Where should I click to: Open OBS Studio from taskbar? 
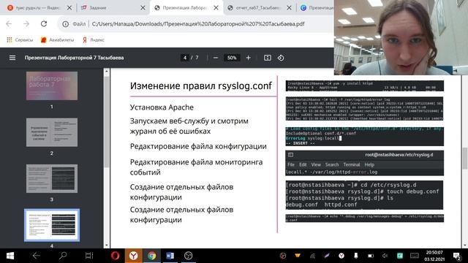pos(188,256)
